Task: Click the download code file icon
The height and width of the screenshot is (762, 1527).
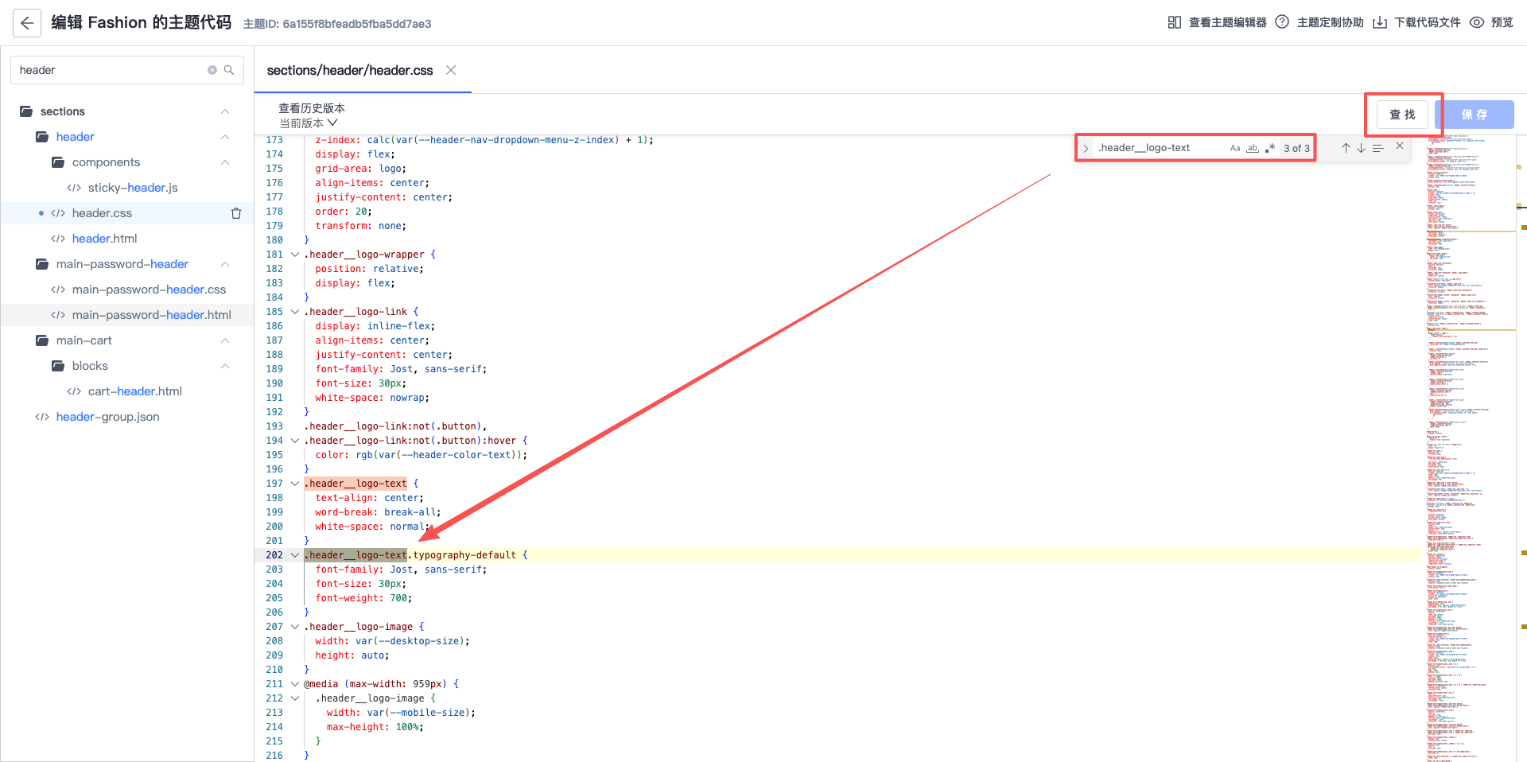Action: (x=1380, y=22)
